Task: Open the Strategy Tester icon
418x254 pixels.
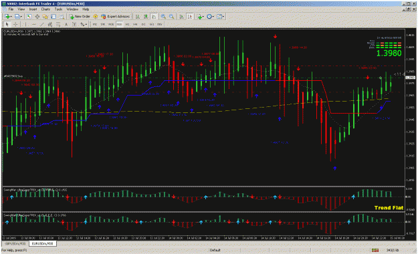Action: click(62, 17)
